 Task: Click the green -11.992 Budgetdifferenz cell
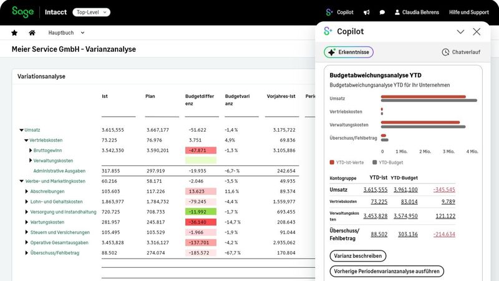click(x=201, y=212)
